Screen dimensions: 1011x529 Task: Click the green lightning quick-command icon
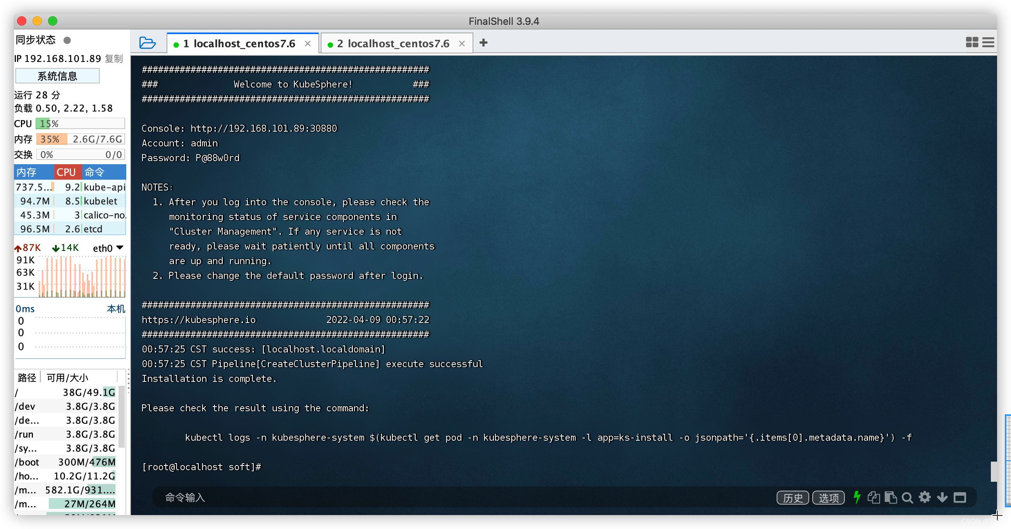coord(857,497)
